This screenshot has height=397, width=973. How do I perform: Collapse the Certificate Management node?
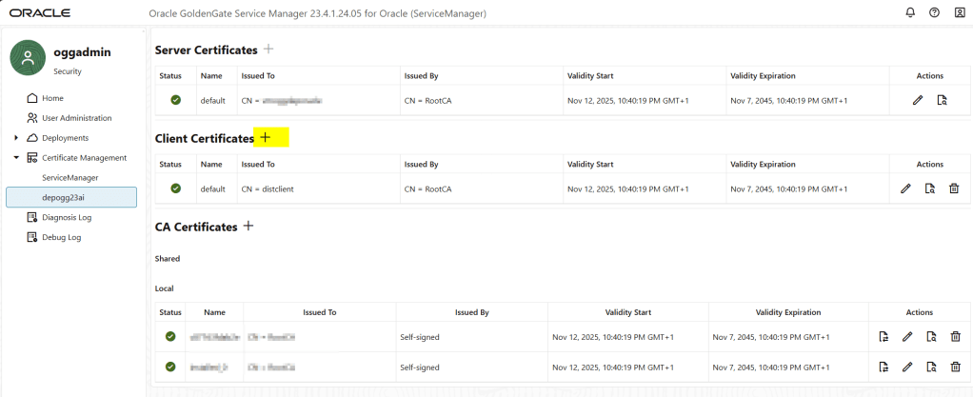pos(16,158)
